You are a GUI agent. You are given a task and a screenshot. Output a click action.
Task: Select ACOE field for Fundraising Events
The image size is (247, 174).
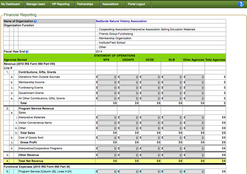151,88
